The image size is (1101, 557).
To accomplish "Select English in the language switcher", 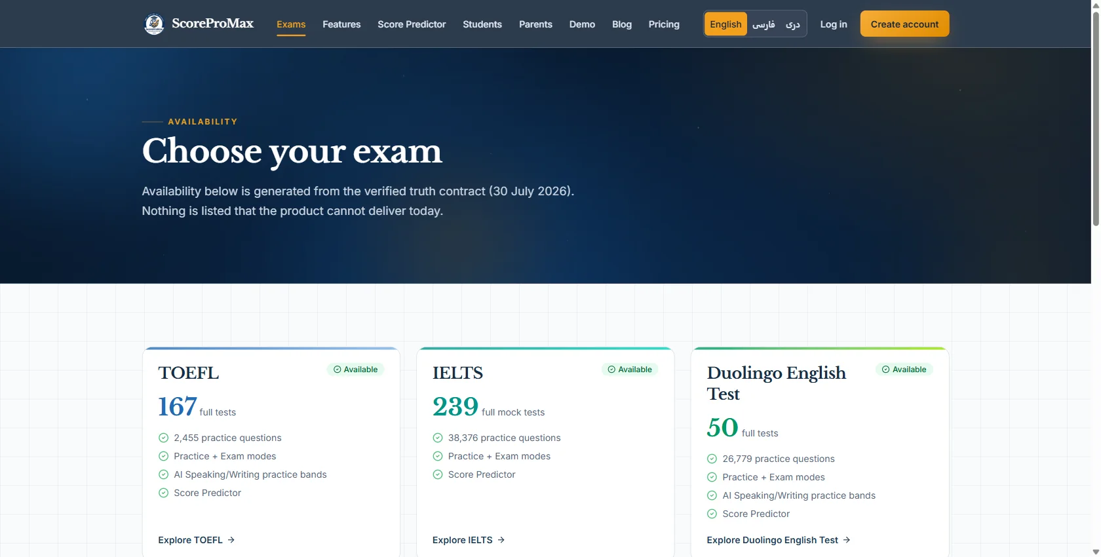I will 725,24.
